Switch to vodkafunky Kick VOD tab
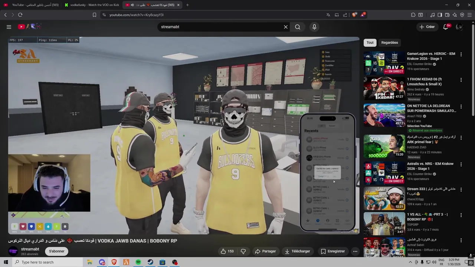475x267 pixels. tap(92, 5)
